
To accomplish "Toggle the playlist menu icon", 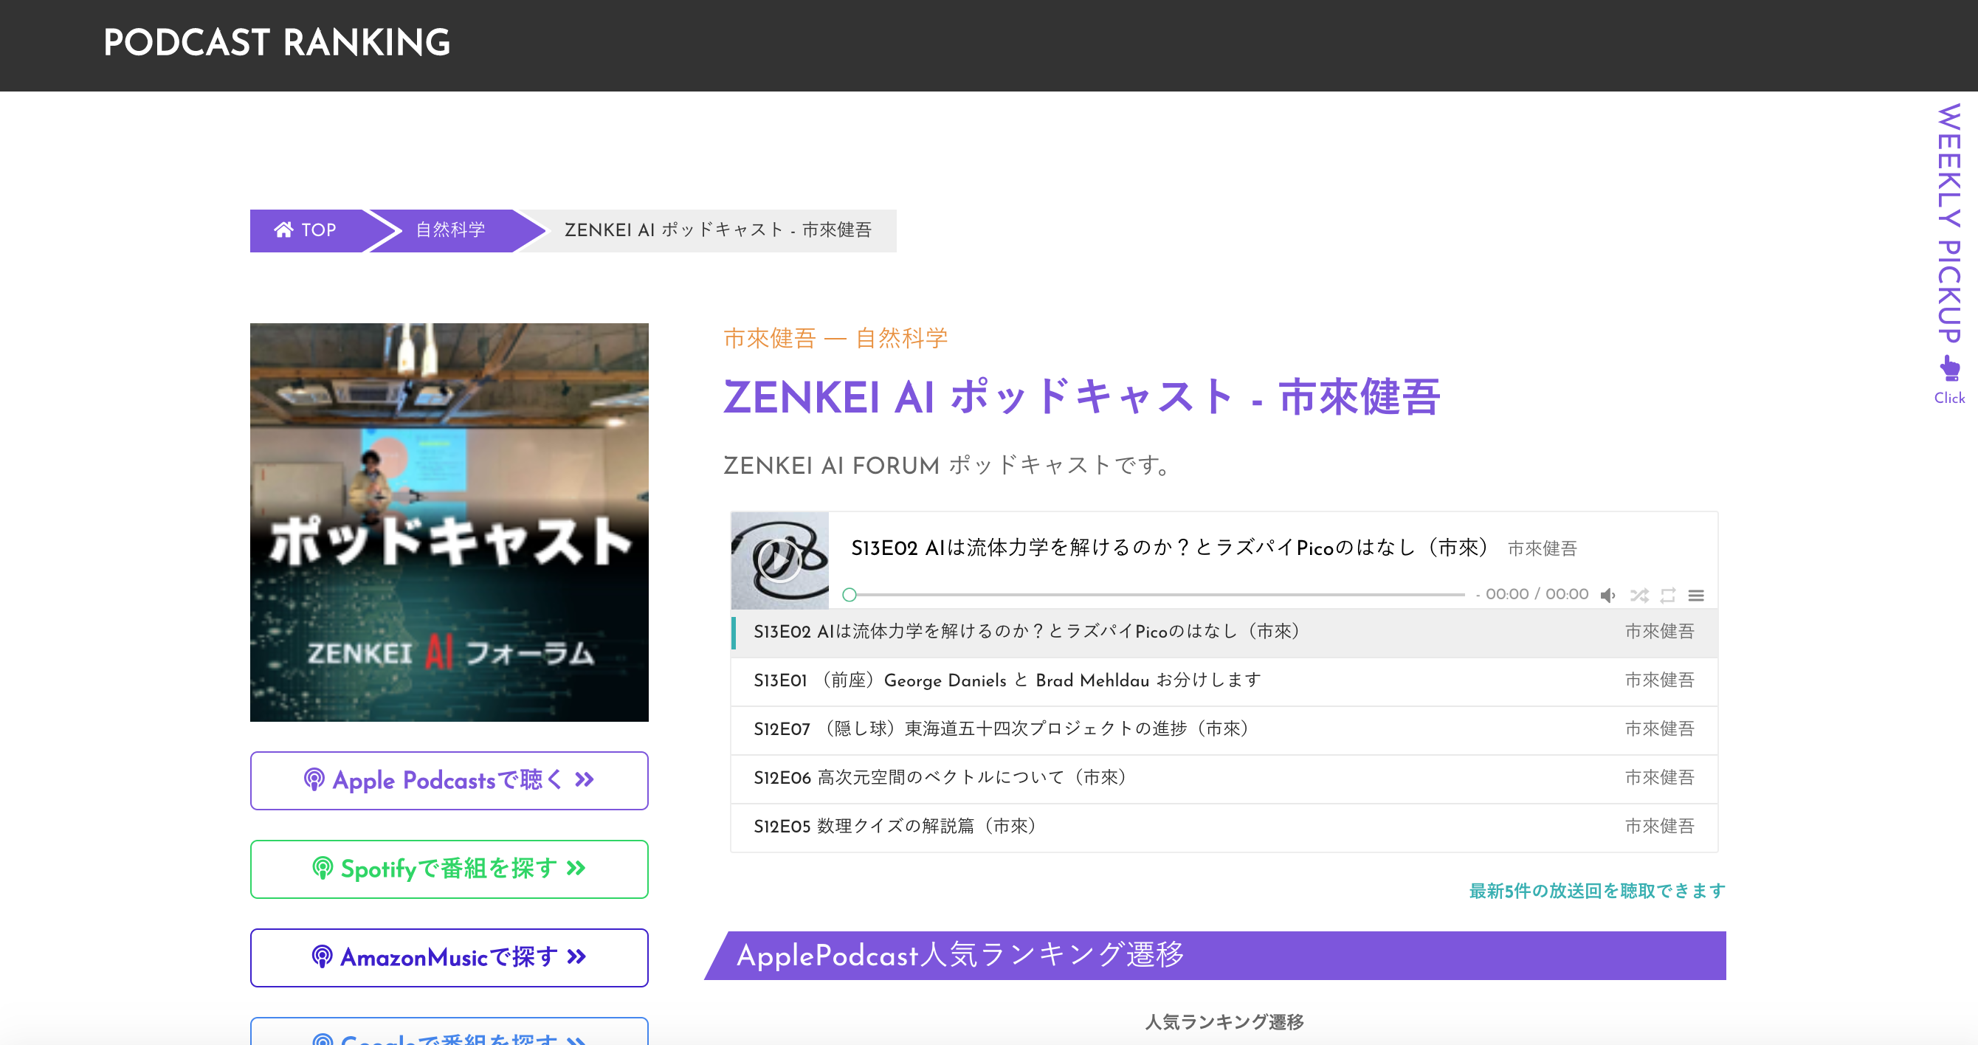I will [x=1696, y=595].
